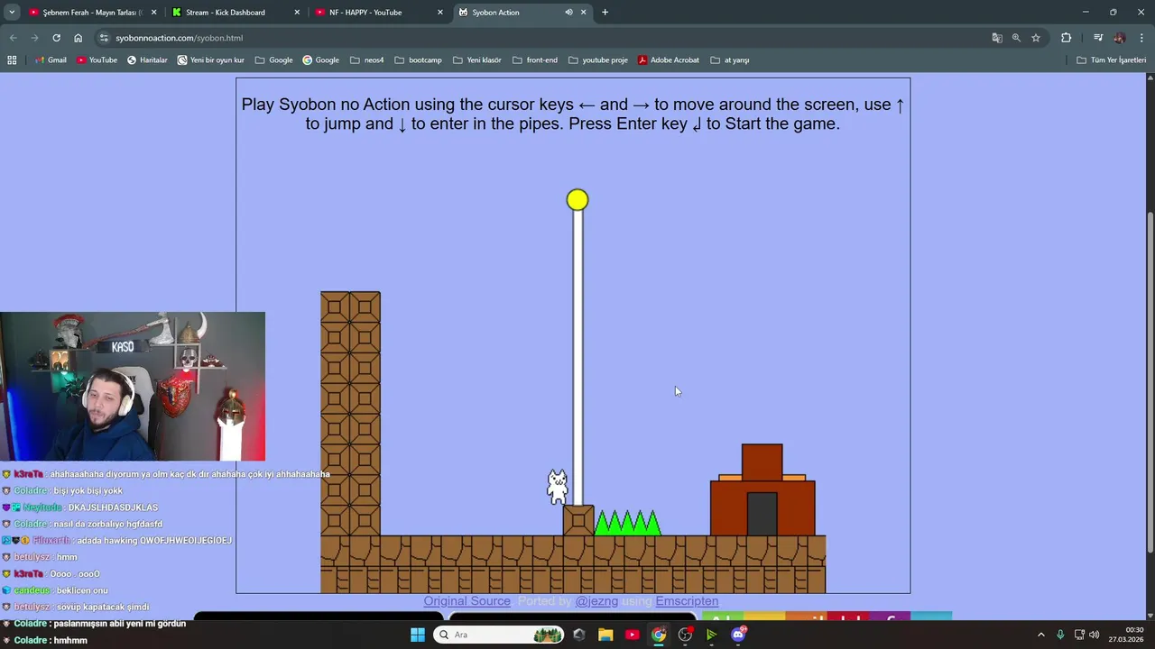Click the Original Source link
Image resolution: width=1155 pixels, height=649 pixels.
click(x=467, y=601)
